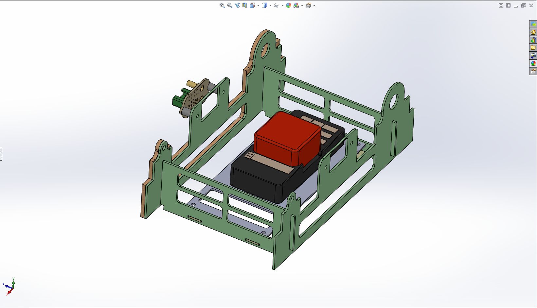
Task: Click the Apply Scene icon
Action: [x=296, y=5]
